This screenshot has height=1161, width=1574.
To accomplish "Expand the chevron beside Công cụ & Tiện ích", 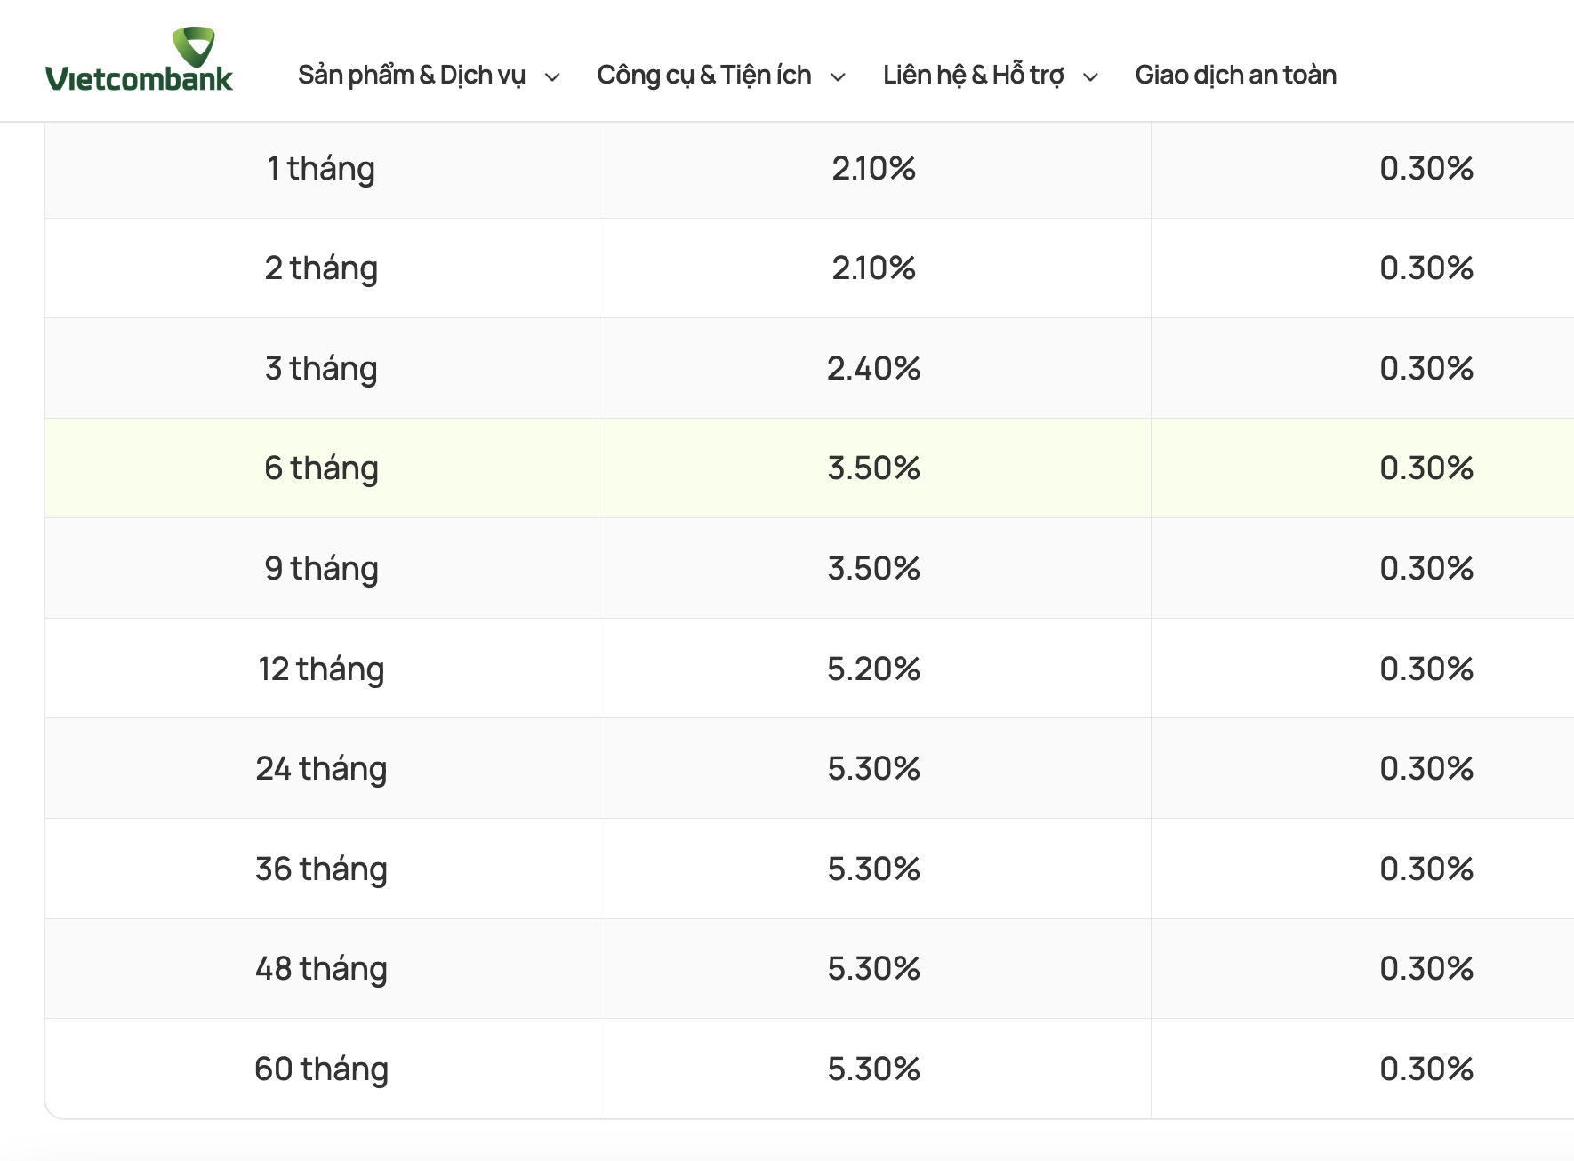I will click(838, 77).
